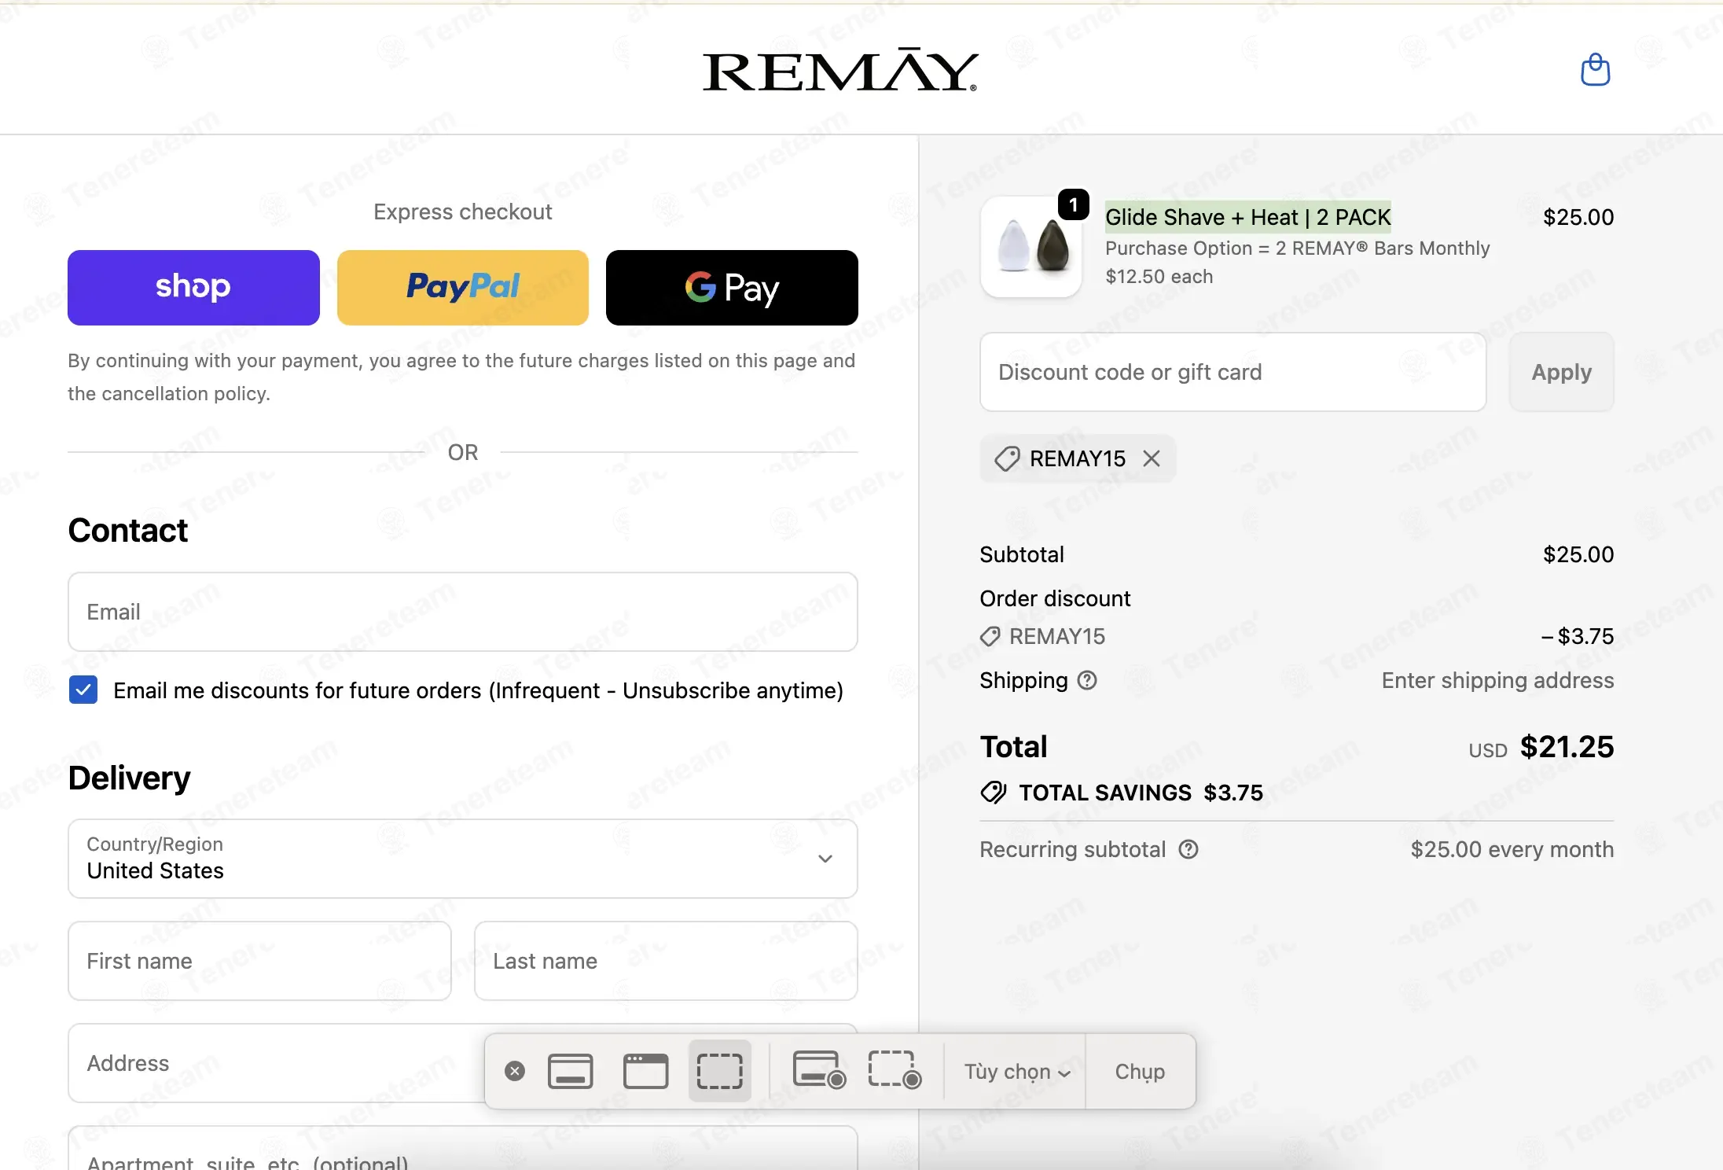Click the Total Savings tag icon
The image size is (1723, 1170).
(994, 793)
